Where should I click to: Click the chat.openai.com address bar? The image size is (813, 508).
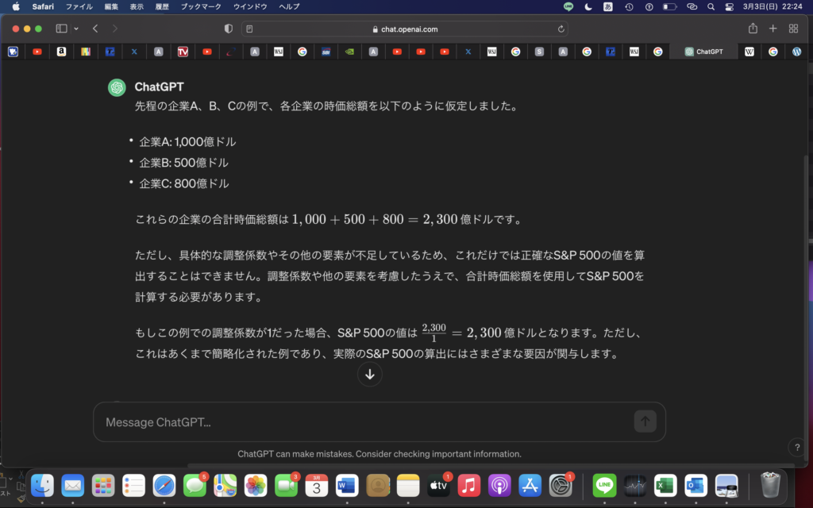(x=405, y=29)
